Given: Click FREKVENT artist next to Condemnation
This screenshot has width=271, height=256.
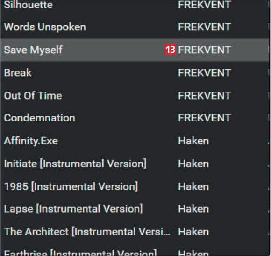Looking at the screenshot, I should [x=204, y=118].
